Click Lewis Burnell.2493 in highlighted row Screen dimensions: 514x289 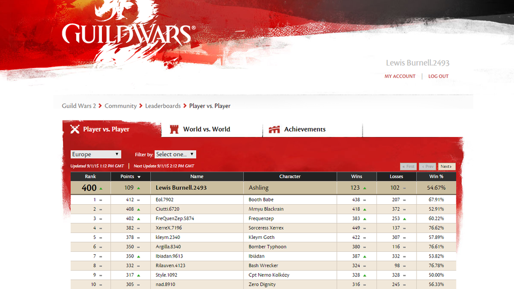pos(181,188)
